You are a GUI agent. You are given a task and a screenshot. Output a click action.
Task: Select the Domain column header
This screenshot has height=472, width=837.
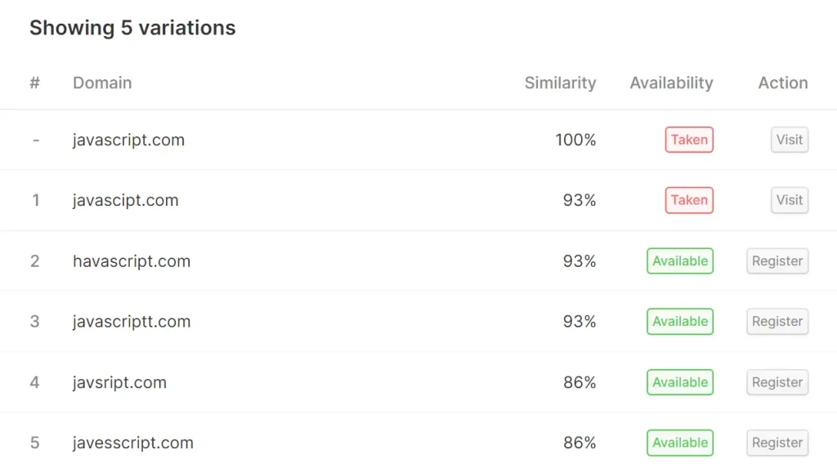coord(101,82)
